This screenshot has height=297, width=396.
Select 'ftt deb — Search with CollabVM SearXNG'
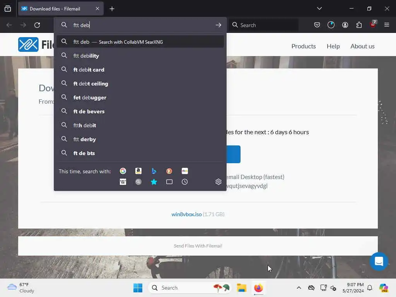(140, 42)
